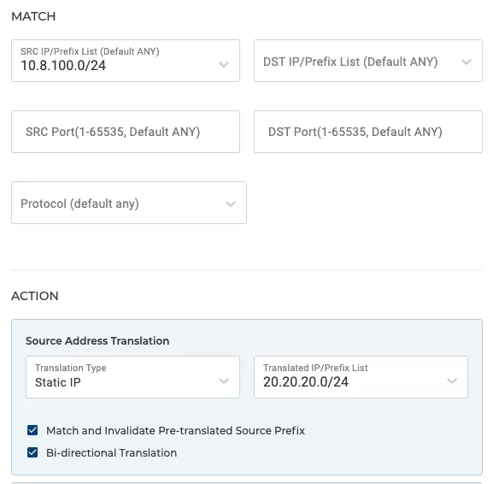Click the Protocol field chevron icon
The height and width of the screenshot is (484, 493).
pyautogui.click(x=231, y=204)
